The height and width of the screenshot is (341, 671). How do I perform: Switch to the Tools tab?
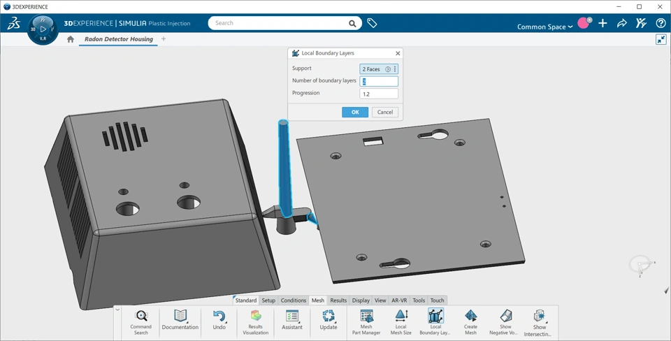[419, 300]
